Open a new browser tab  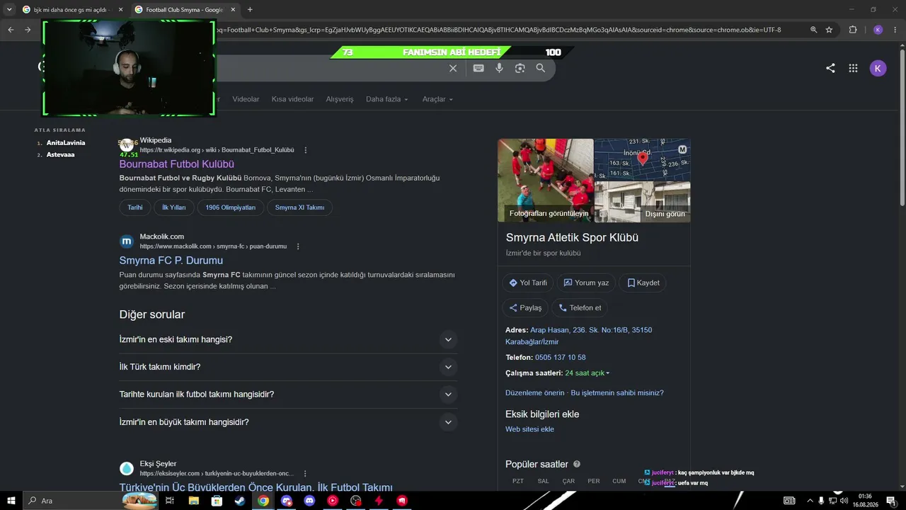click(x=250, y=10)
